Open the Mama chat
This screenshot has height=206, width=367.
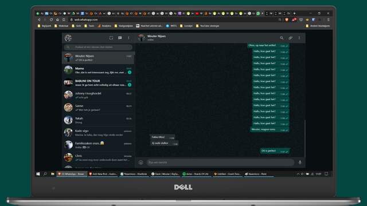98,70
